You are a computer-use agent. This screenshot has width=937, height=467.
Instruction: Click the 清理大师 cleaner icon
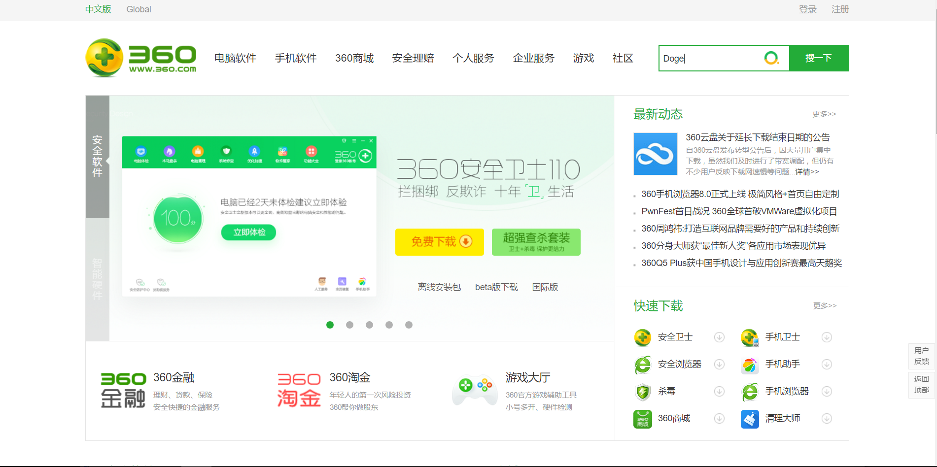coord(750,419)
